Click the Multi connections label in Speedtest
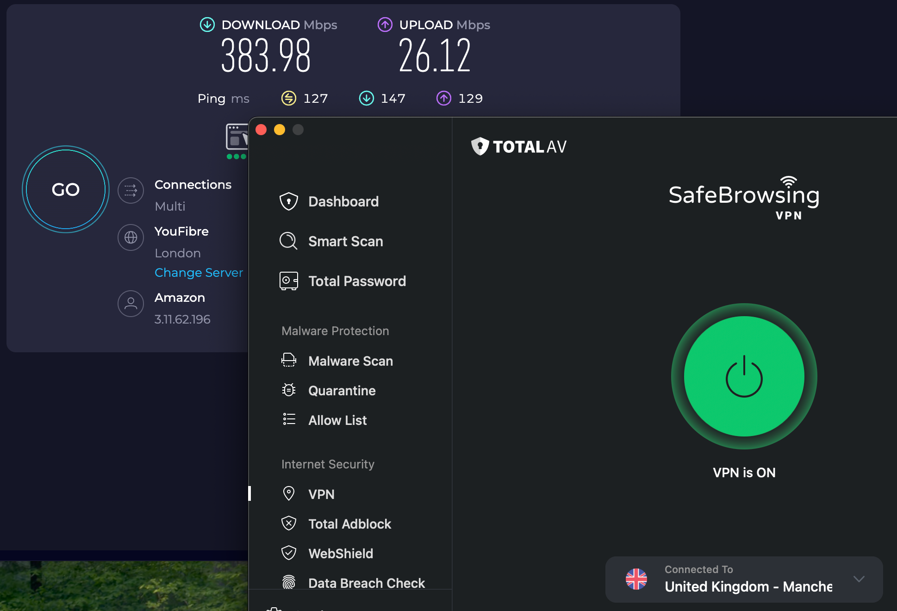897x611 pixels. pos(170,206)
